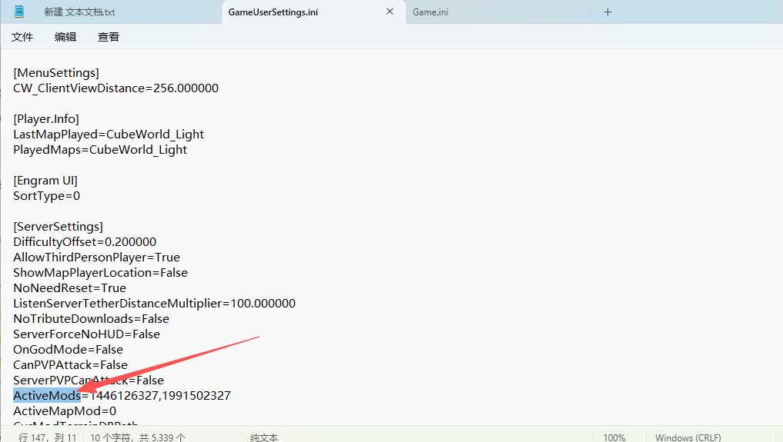Click the line and column indicator in status bar

48,437
